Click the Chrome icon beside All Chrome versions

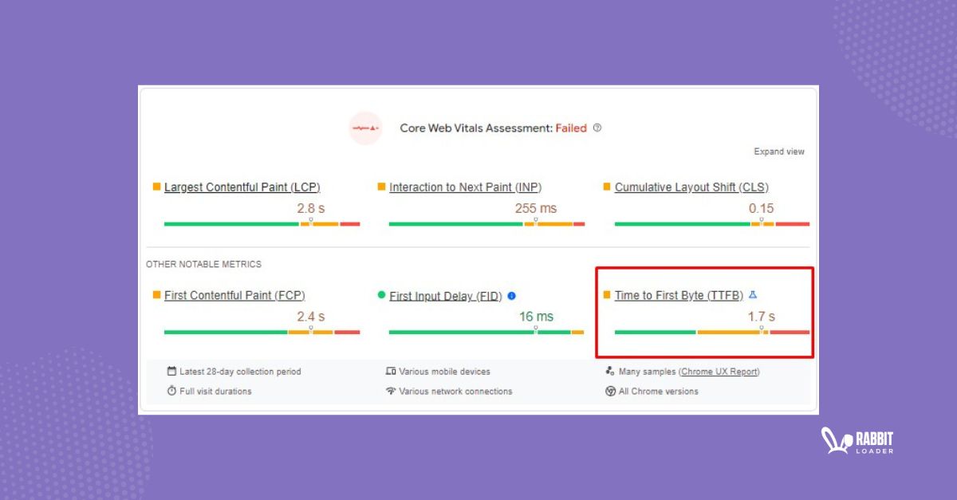(x=608, y=391)
